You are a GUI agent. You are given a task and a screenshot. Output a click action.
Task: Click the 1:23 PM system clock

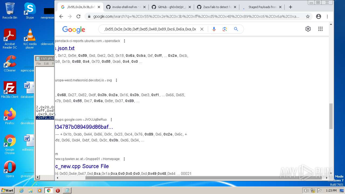point(331,190)
